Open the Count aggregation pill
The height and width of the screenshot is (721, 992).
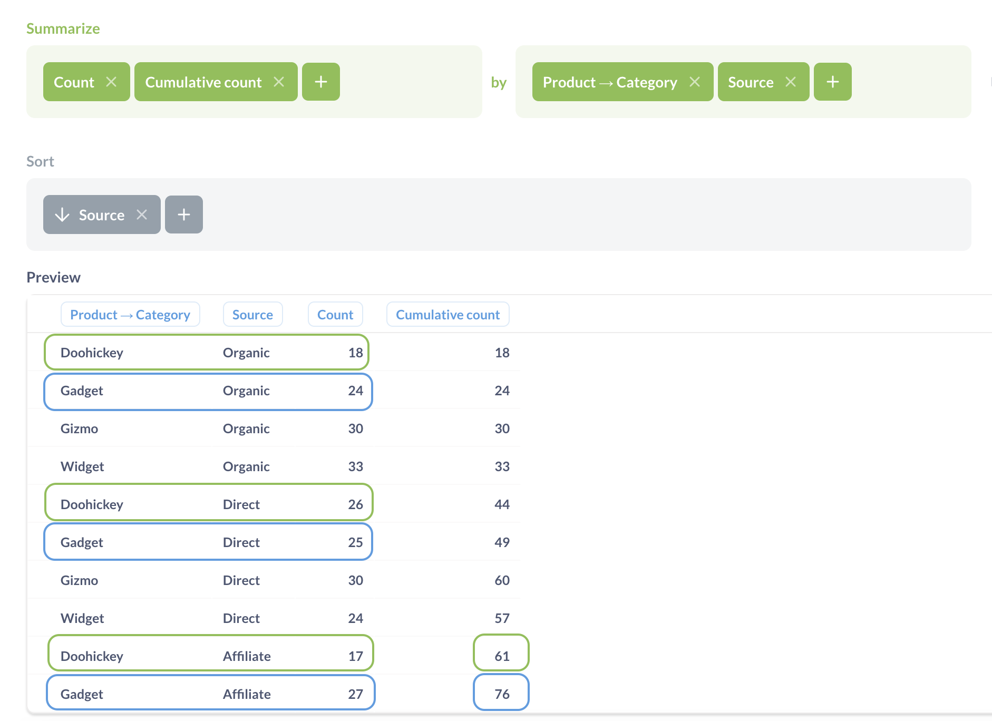74,82
